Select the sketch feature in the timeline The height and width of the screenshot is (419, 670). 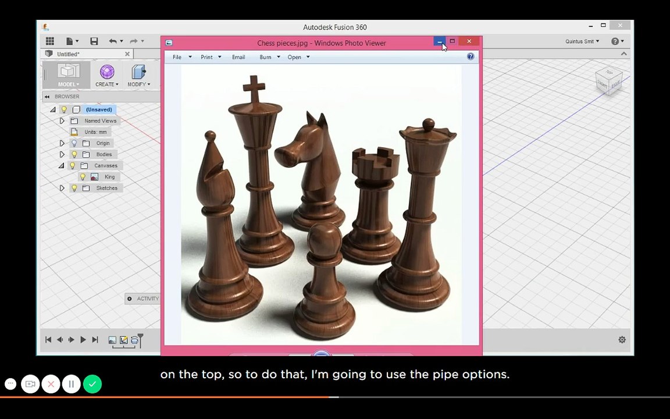pyautogui.click(x=123, y=340)
